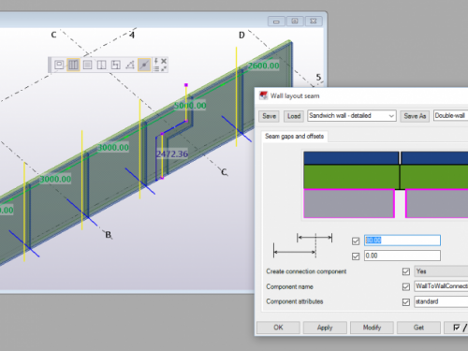Open Create connection component Yes dropdown
Screen dimensions: 468x351
[441, 271]
